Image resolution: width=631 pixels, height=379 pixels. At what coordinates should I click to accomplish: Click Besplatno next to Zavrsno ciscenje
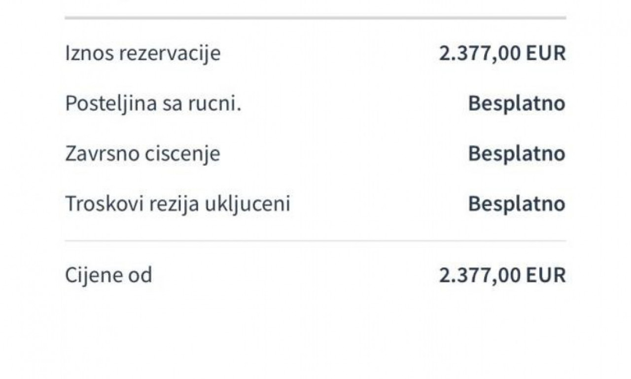[517, 153]
